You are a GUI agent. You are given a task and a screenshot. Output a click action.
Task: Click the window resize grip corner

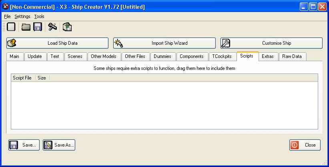pos(325,163)
